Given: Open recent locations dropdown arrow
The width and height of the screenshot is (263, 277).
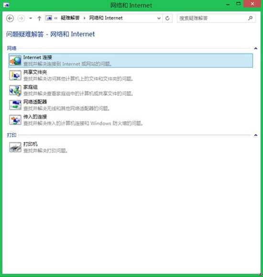Looking at the screenshot, I should coord(31,18).
